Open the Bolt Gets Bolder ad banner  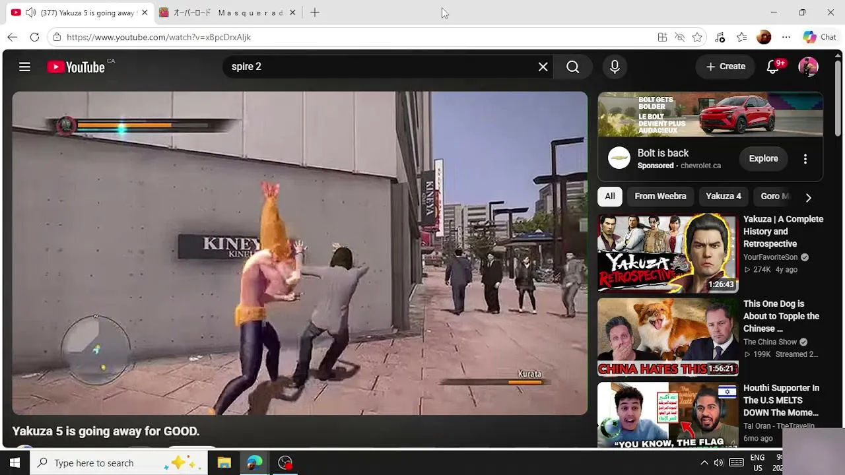710,114
